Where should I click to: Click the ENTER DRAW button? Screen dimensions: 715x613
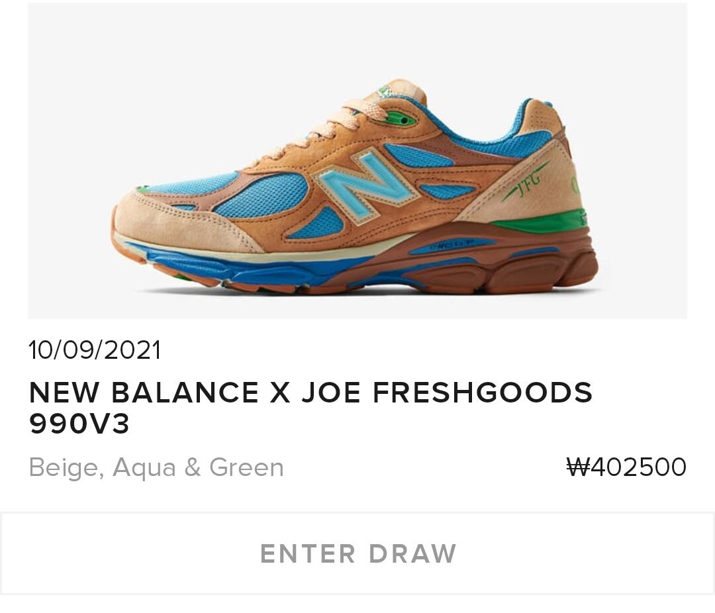click(x=358, y=553)
